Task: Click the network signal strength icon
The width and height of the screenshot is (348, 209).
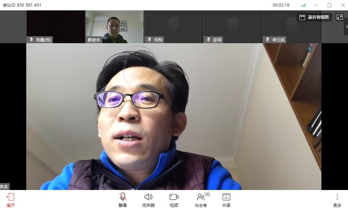Action: click(303, 5)
